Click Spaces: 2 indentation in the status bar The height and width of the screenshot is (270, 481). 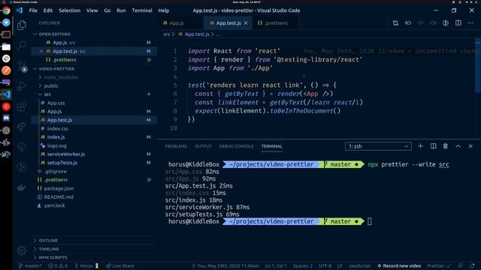click(302, 265)
